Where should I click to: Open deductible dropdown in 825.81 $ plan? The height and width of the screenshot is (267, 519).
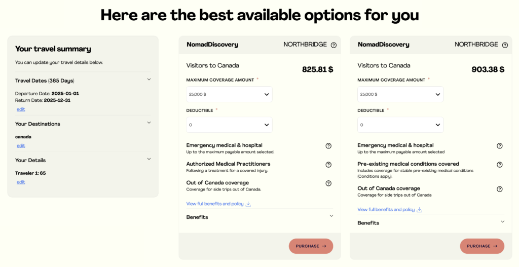[229, 125]
